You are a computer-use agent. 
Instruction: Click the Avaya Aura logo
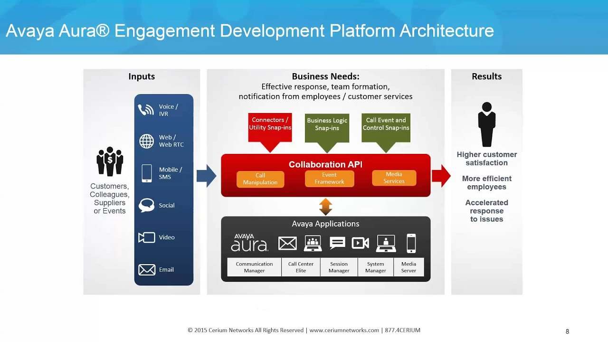[249, 242]
